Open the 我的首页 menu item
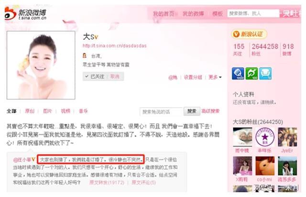Screen dimensions: 306x197 click(x=164, y=14)
